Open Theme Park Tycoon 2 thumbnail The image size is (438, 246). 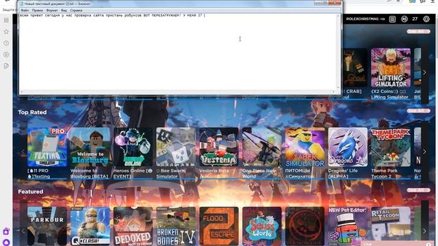391,147
